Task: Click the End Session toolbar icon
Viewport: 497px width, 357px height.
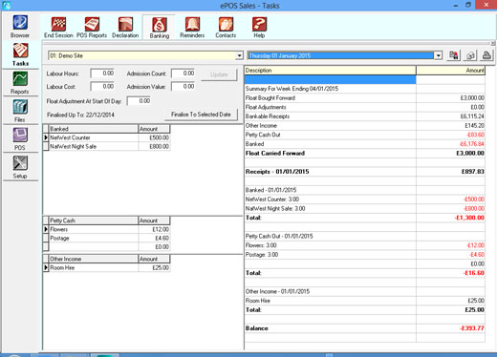Action: click(58, 28)
